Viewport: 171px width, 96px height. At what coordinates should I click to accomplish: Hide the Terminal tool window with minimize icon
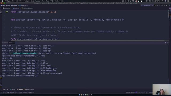point(168,43)
